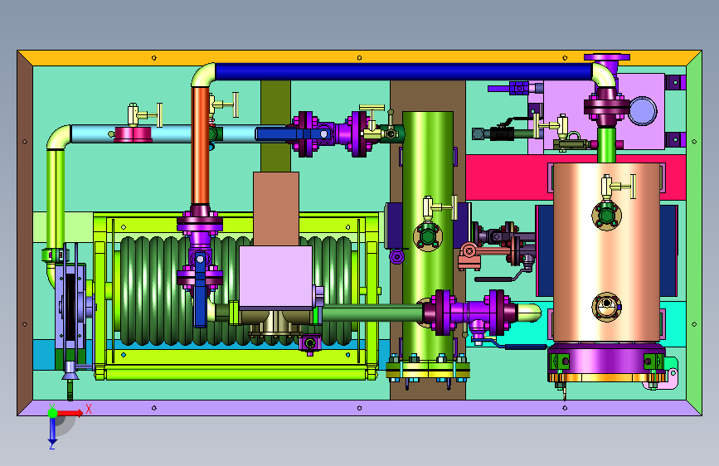The height and width of the screenshot is (466, 719).
Task: Pick the brown rectangular duct above the purple box
Action: coord(276,209)
